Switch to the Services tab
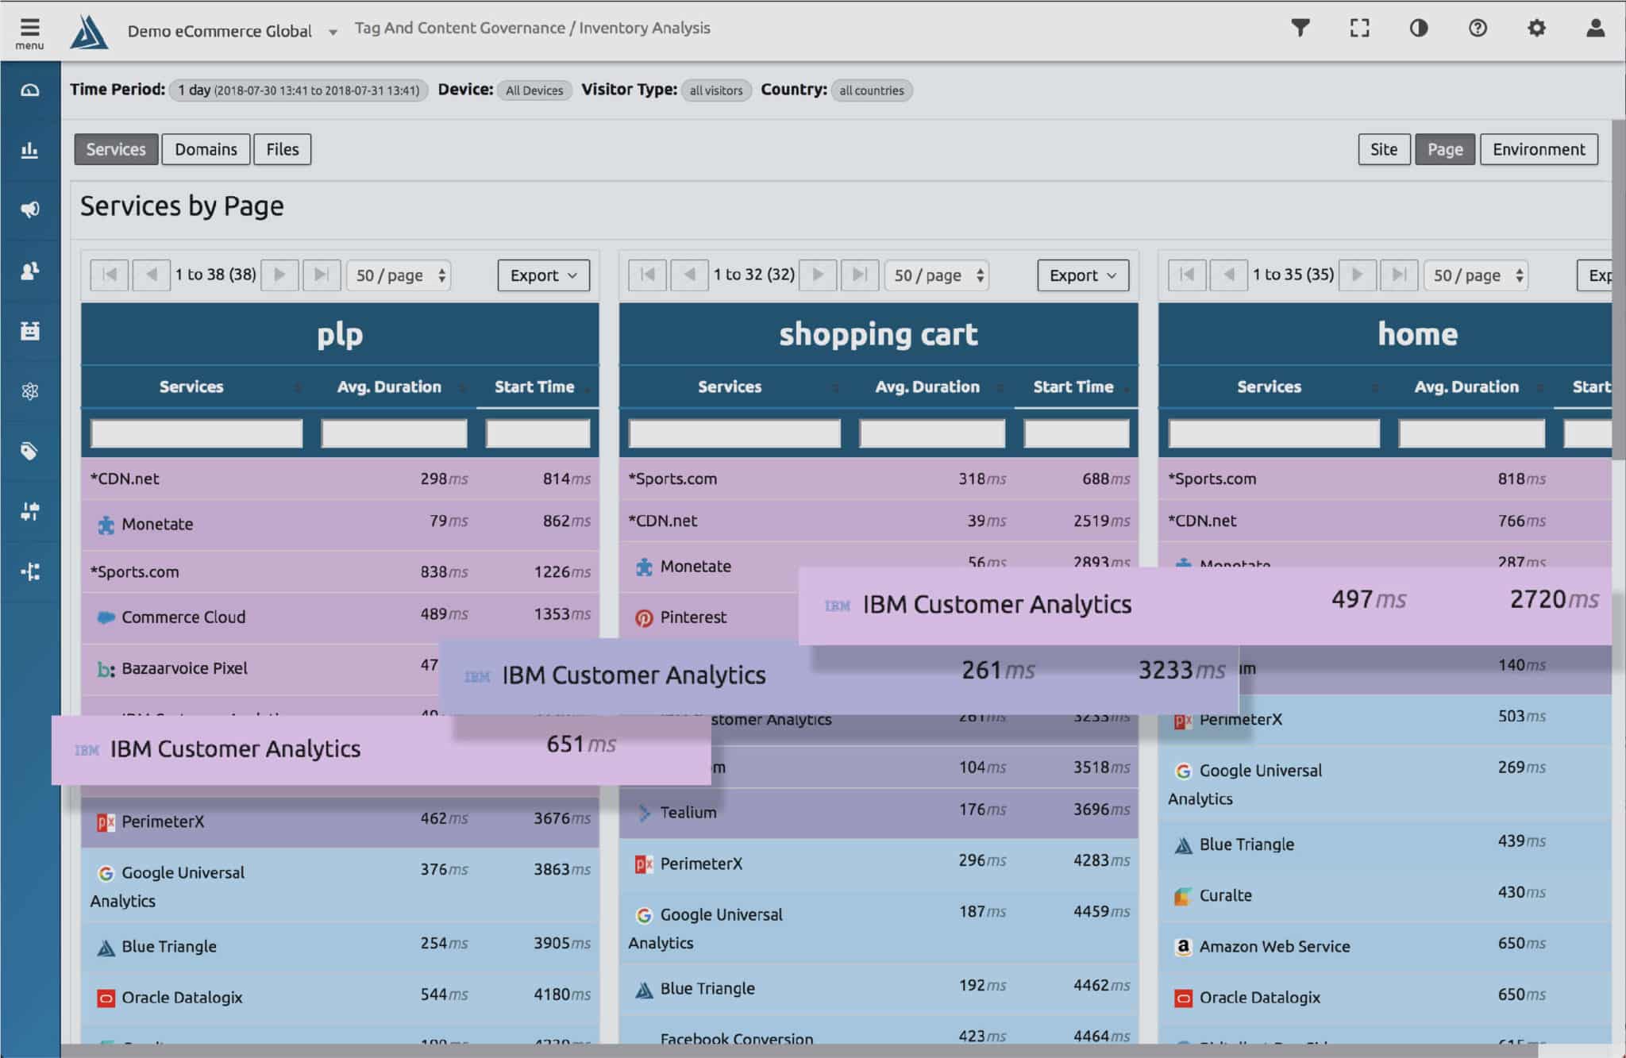 [x=116, y=149]
